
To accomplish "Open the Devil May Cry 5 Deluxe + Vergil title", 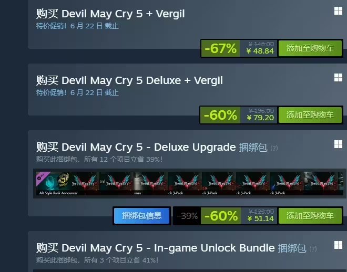I will tap(129, 80).
